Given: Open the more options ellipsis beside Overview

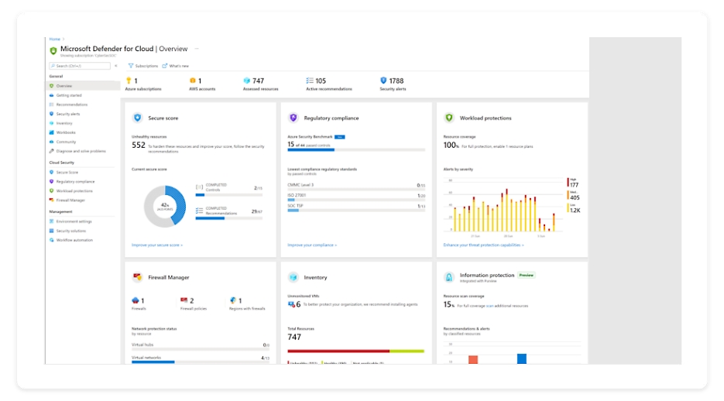Looking at the screenshot, I should coord(197,48).
